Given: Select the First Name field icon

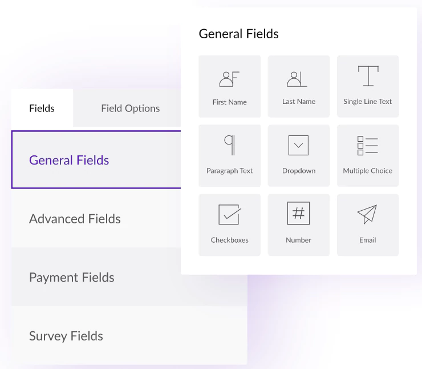Looking at the screenshot, I should (x=229, y=79).
